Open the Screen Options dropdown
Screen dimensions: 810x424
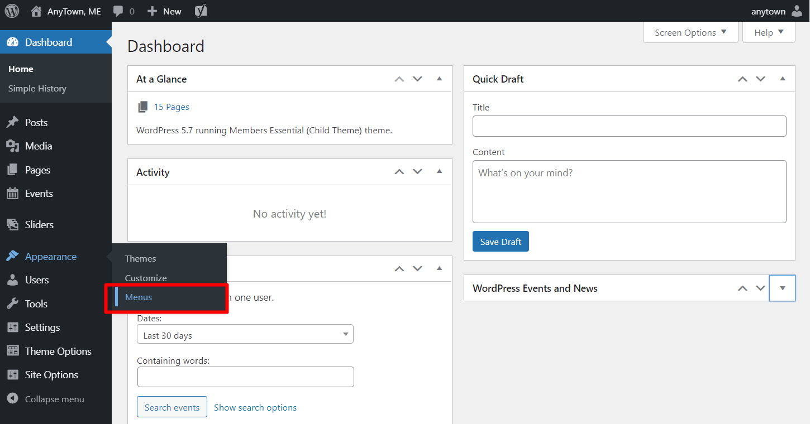pyautogui.click(x=690, y=32)
